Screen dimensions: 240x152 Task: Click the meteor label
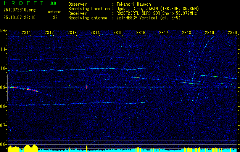point(54,12)
